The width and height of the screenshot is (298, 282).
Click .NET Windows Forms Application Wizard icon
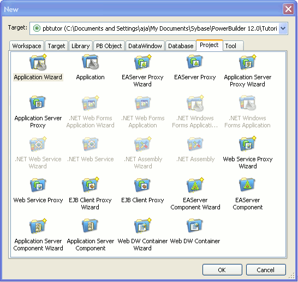(195, 103)
